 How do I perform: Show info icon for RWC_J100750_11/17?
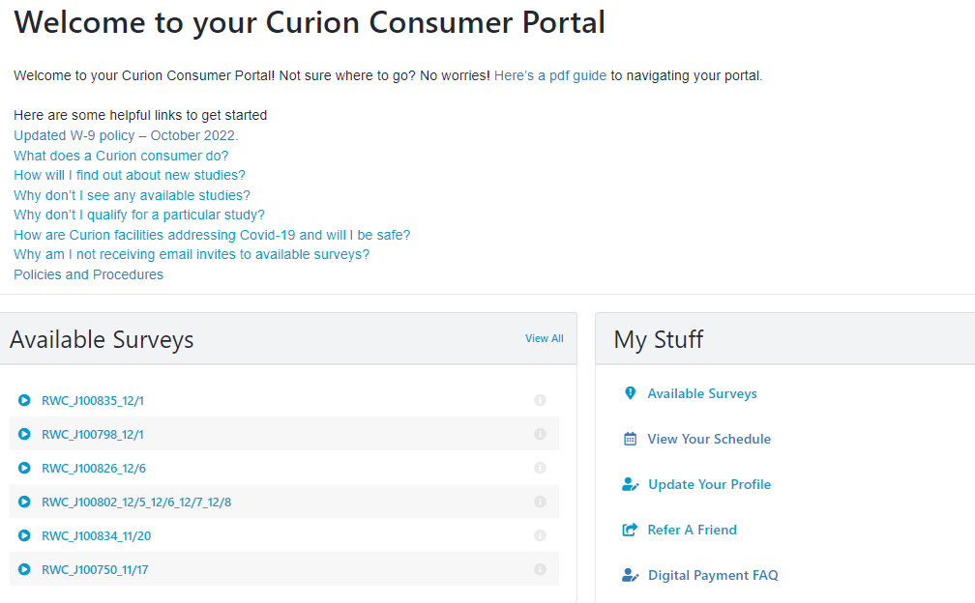(540, 569)
